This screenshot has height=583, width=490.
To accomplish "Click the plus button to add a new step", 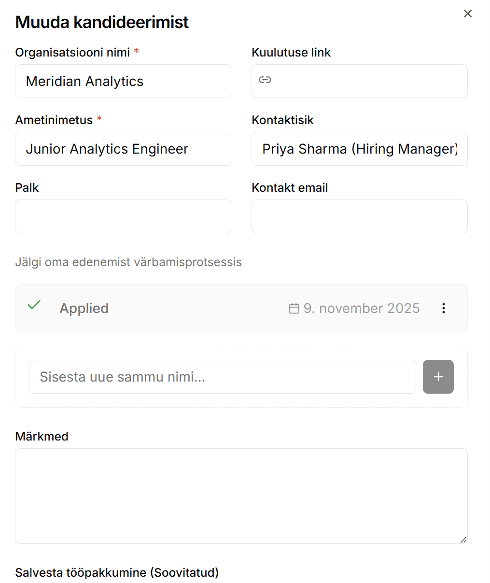I will [x=437, y=377].
